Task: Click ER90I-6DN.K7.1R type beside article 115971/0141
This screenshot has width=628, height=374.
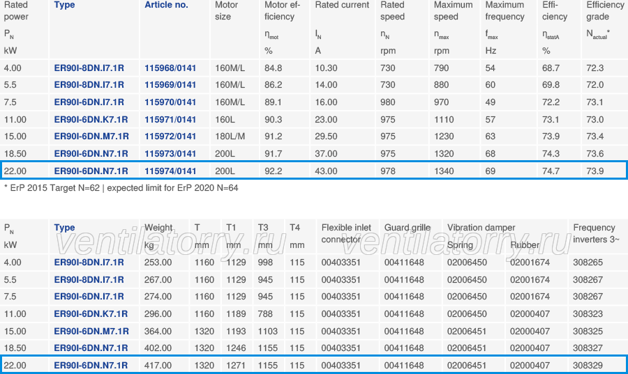Action: [91, 120]
